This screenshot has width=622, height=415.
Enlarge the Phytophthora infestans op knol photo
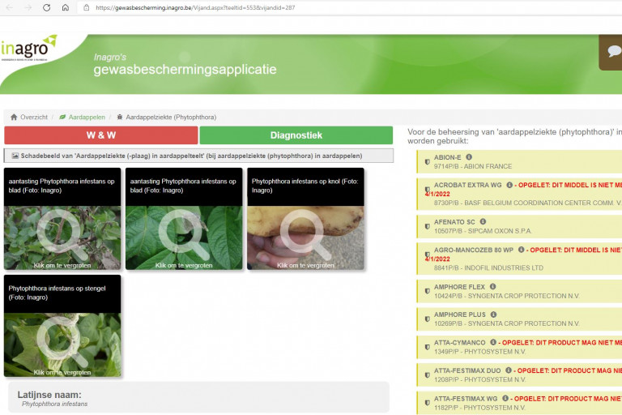click(305, 219)
